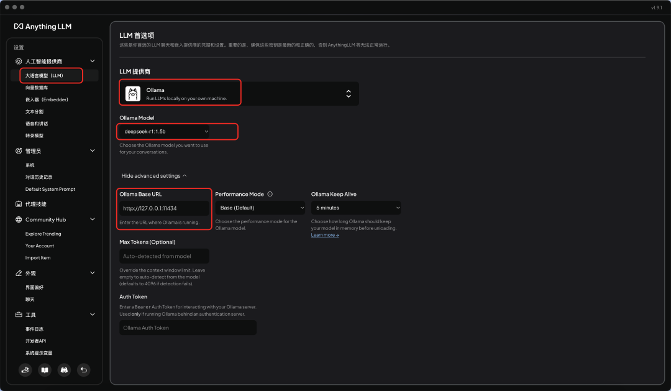Collapse the 人工智能提供商 section chevron
Image resolution: width=671 pixels, height=391 pixels.
93,62
